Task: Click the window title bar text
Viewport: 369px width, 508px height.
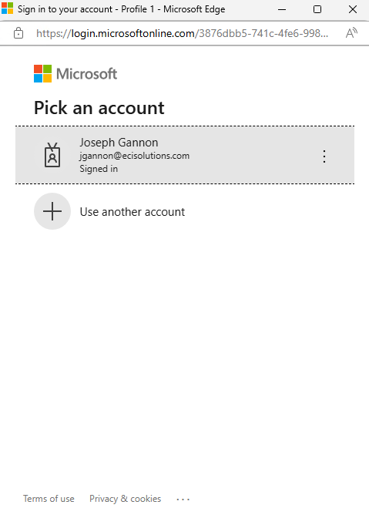Action: (122, 9)
